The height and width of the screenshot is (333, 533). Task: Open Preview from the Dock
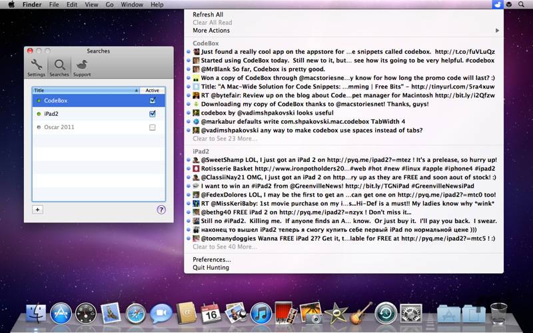pyautogui.click(x=236, y=312)
